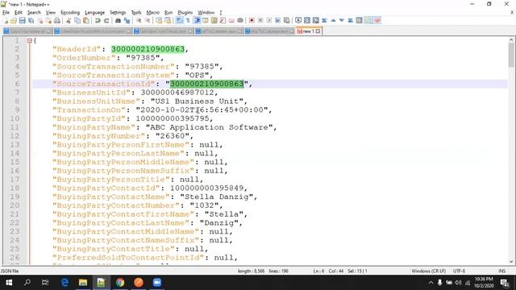Play back the recorded macro icon

point(268,20)
